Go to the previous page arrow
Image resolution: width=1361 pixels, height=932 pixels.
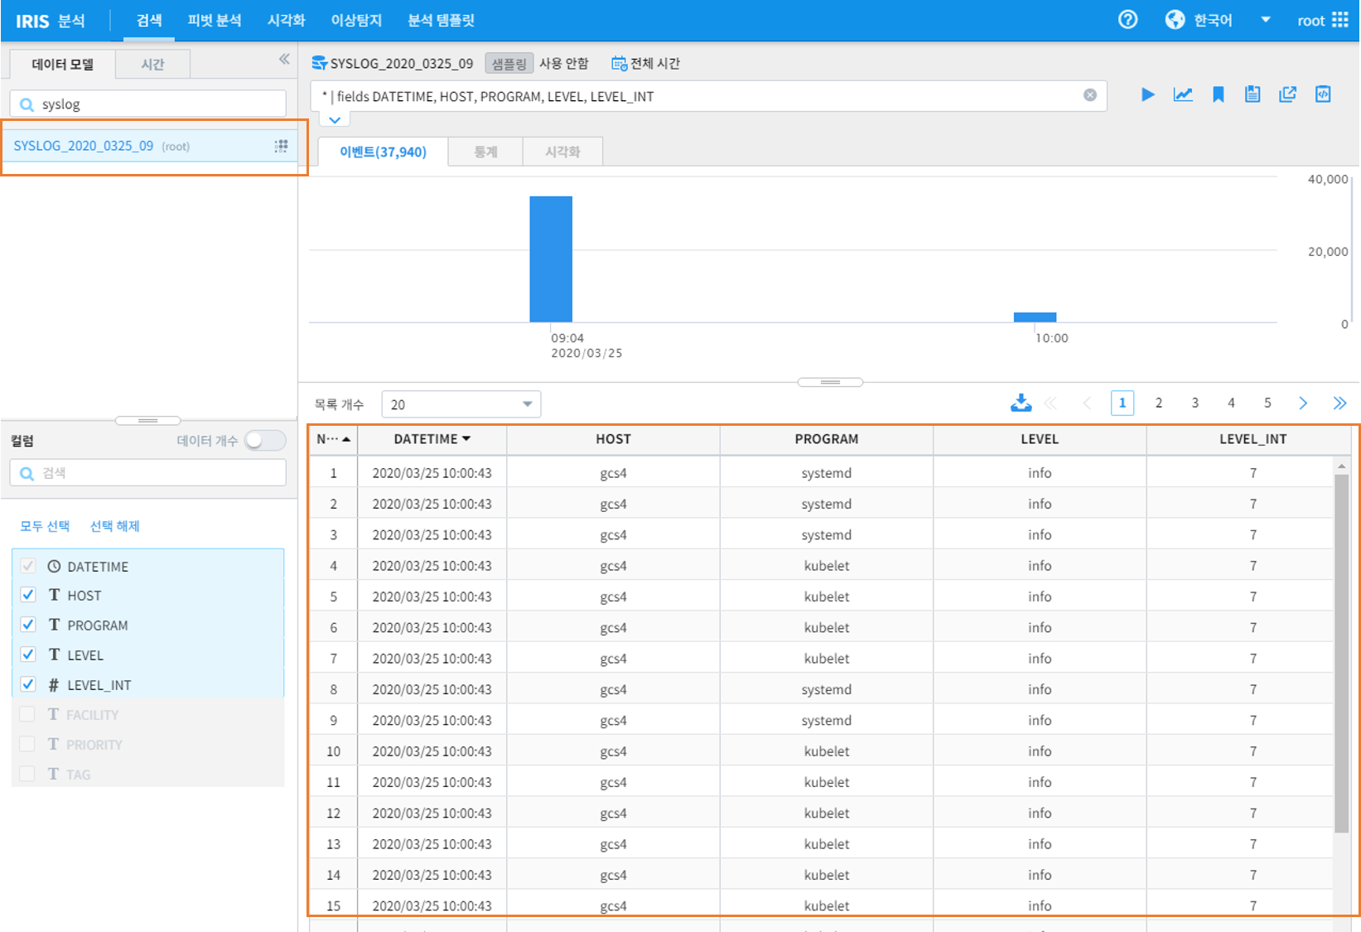[x=1087, y=403]
